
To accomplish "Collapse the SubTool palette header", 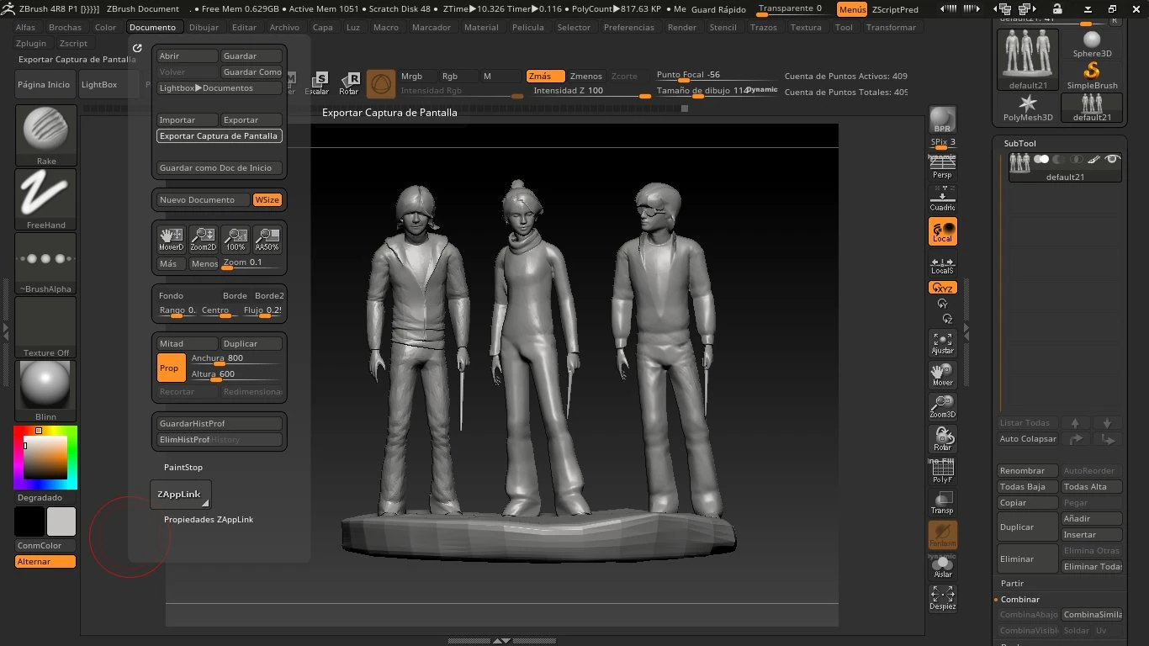I will (x=1020, y=143).
